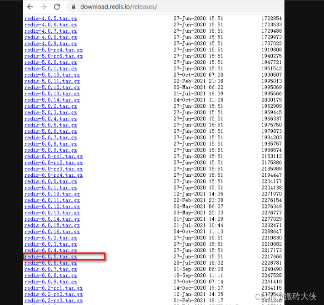
Task: Open redis-6.0.10.tar.gz link
Action: [x=52, y=194]
